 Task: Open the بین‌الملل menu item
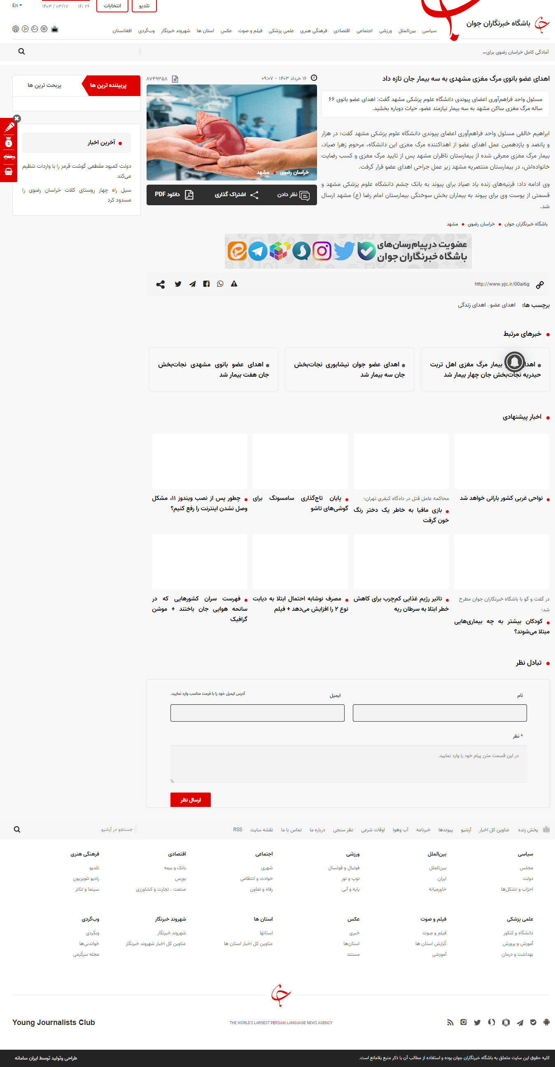click(x=407, y=30)
